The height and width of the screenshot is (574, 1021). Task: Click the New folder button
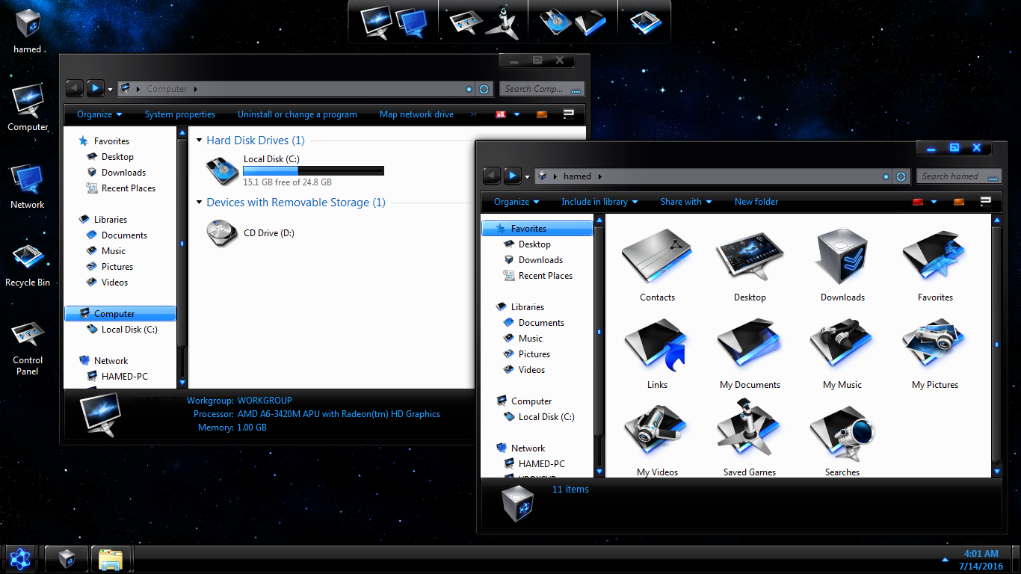(756, 202)
